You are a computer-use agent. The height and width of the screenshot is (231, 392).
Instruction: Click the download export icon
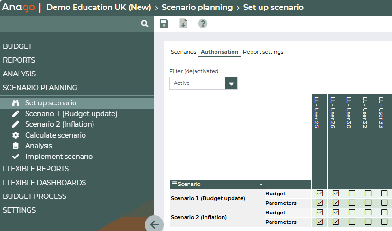click(183, 24)
